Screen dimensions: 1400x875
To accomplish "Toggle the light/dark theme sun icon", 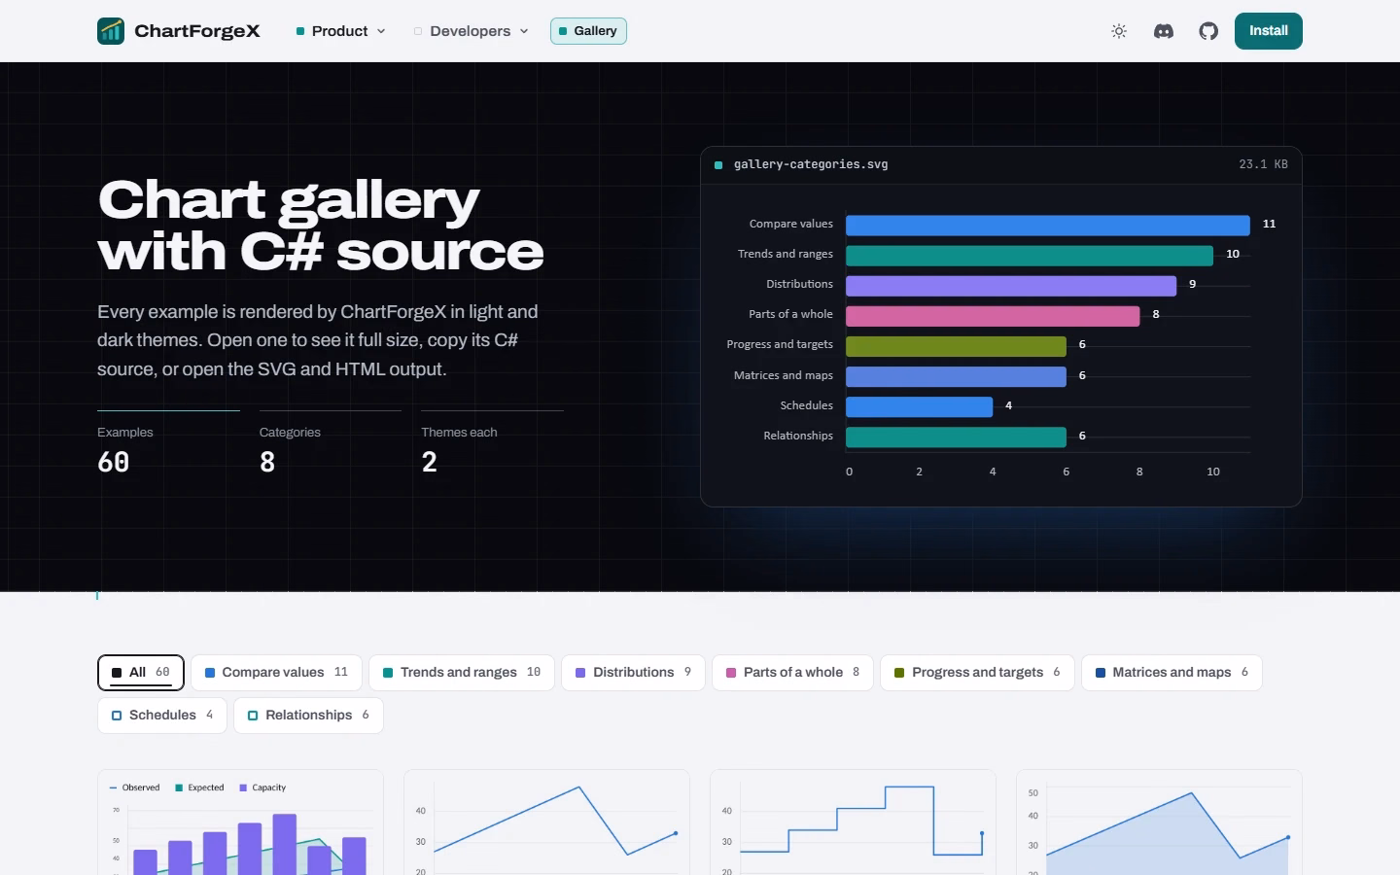I will click(x=1119, y=31).
